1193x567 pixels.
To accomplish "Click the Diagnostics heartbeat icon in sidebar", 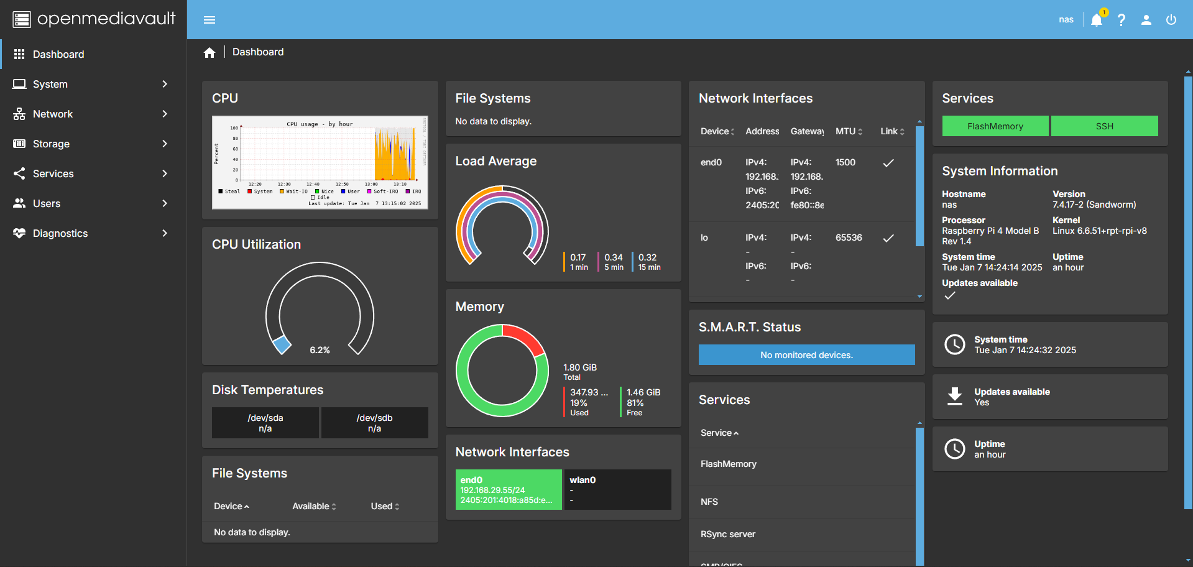I will coord(19,233).
